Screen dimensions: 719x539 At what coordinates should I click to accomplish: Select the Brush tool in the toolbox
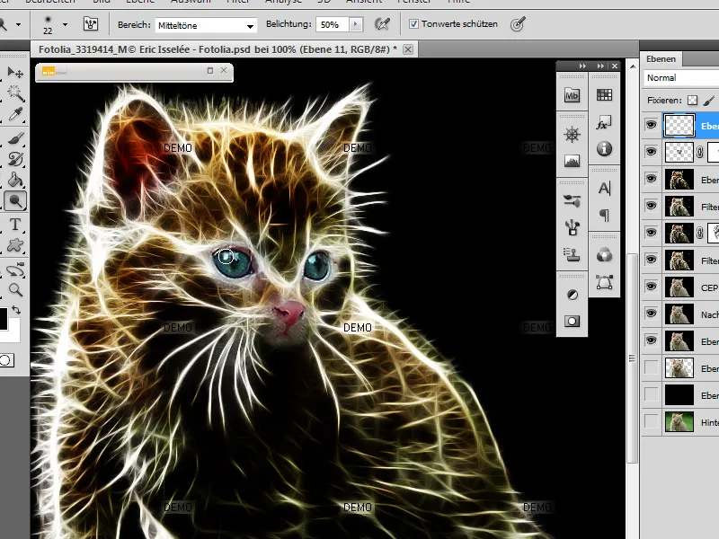point(15,138)
